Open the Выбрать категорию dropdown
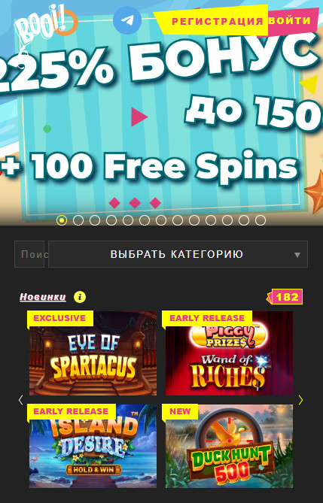This screenshot has height=503, width=323. pos(178,254)
